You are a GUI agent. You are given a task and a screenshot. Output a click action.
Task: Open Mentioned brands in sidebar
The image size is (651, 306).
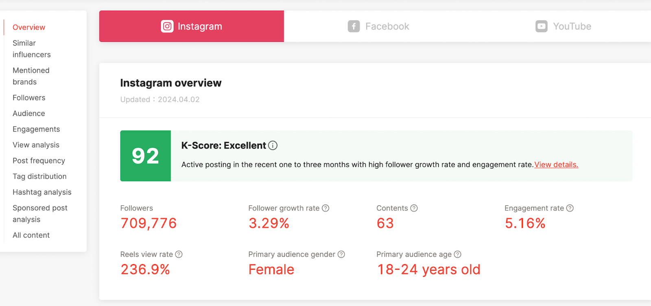[31, 76]
